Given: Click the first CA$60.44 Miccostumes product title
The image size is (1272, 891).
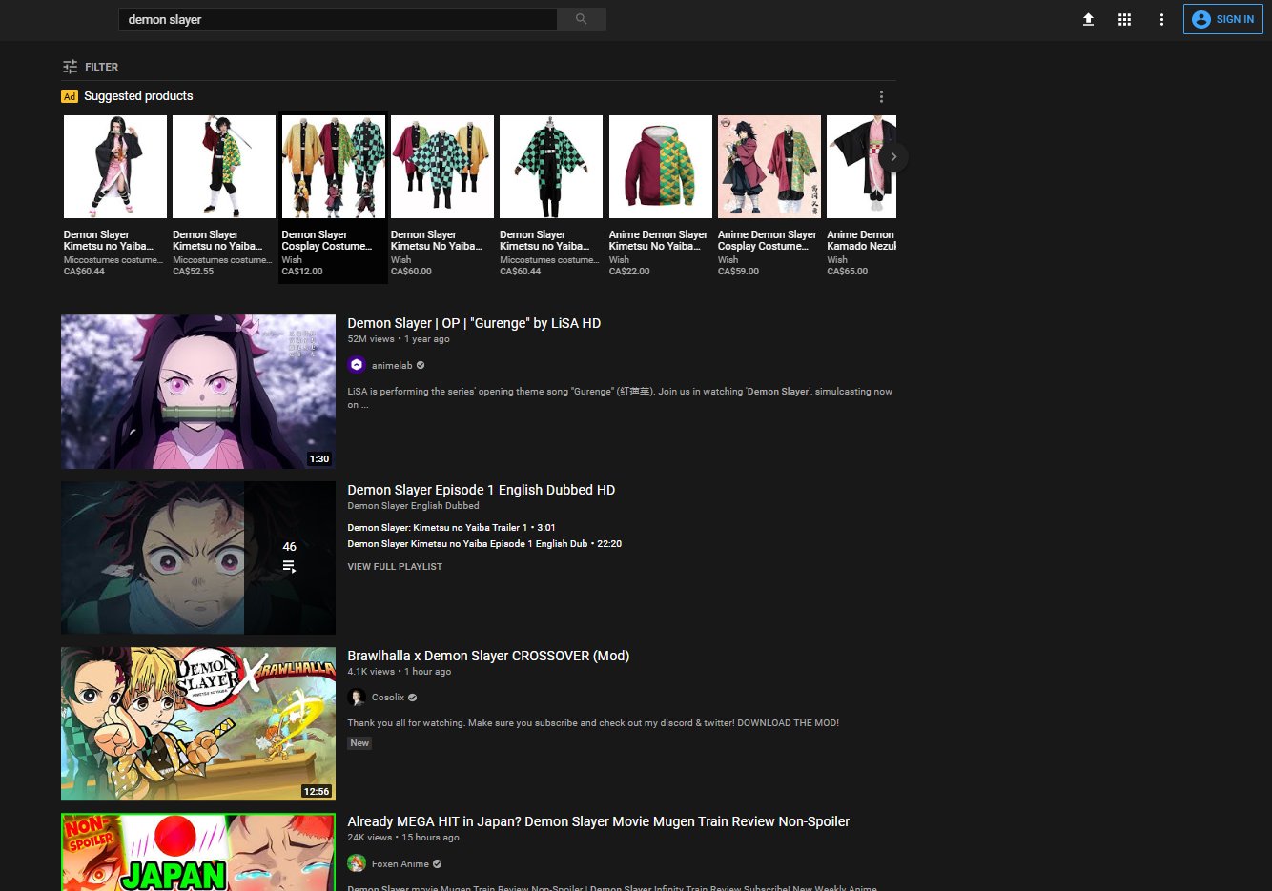Looking at the screenshot, I should 109,240.
